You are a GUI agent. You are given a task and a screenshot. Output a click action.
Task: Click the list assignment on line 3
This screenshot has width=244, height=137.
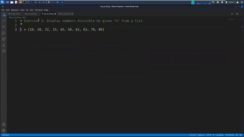pyautogui.click(x=62, y=30)
